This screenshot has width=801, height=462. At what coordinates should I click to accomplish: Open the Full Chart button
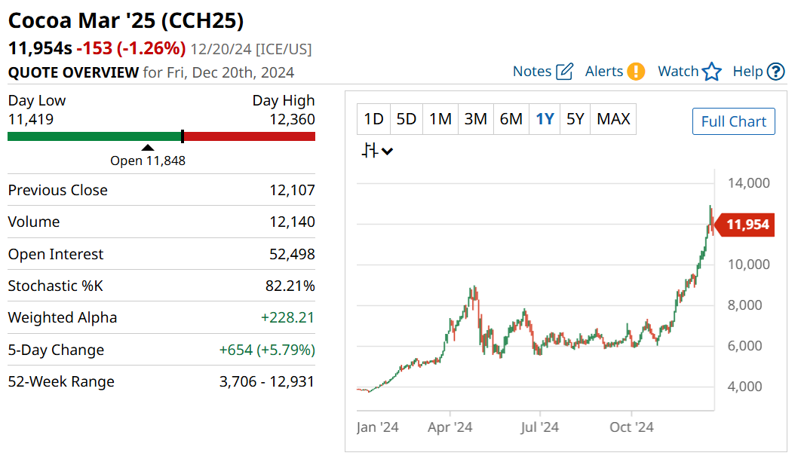(733, 121)
